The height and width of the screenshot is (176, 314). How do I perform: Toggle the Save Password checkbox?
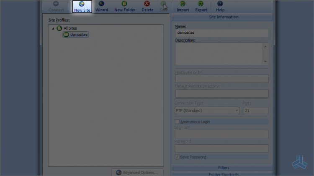point(177,157)
